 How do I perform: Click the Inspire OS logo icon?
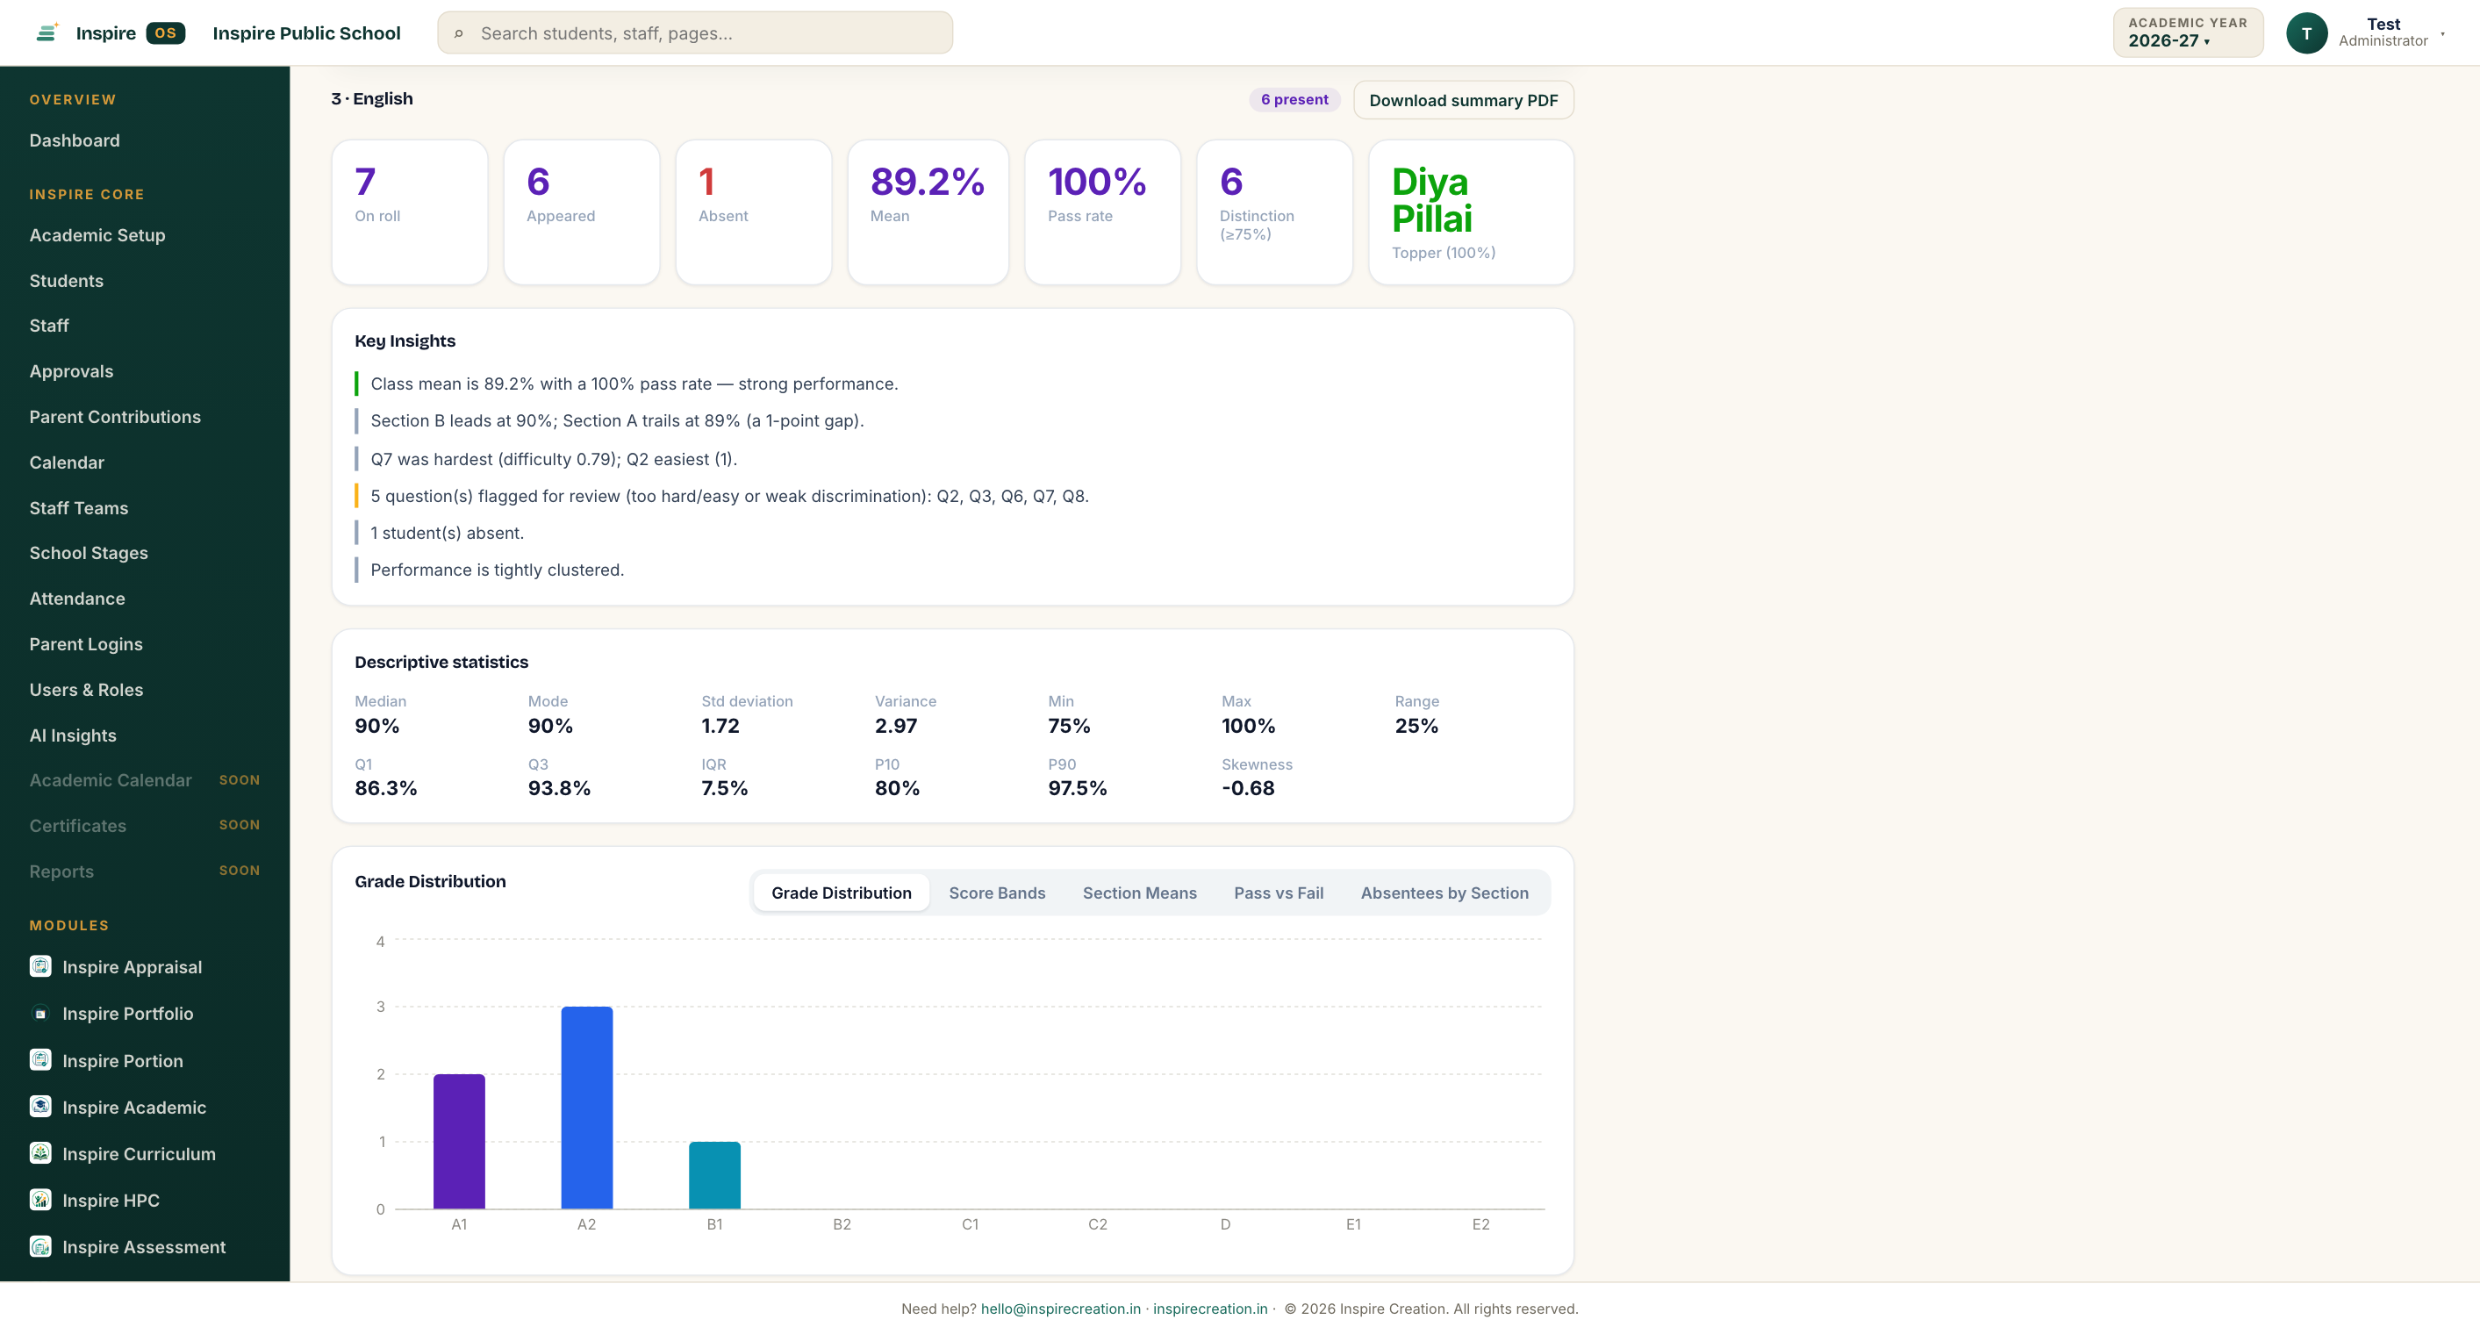[x=47, y=32]
